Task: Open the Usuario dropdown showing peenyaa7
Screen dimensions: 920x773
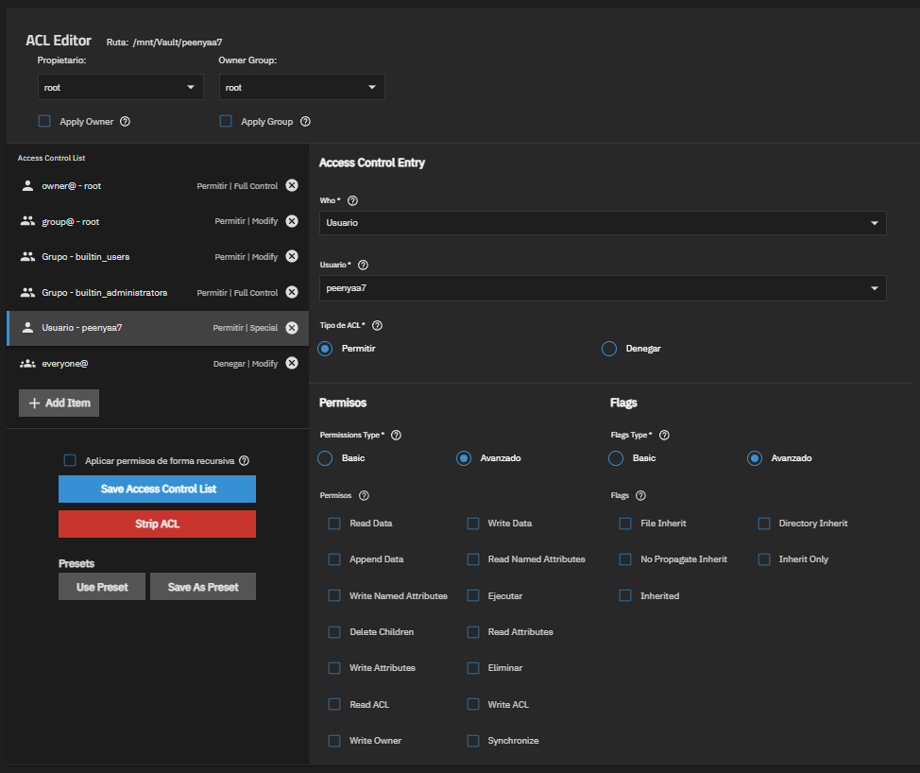Action: tap(603, 287)
